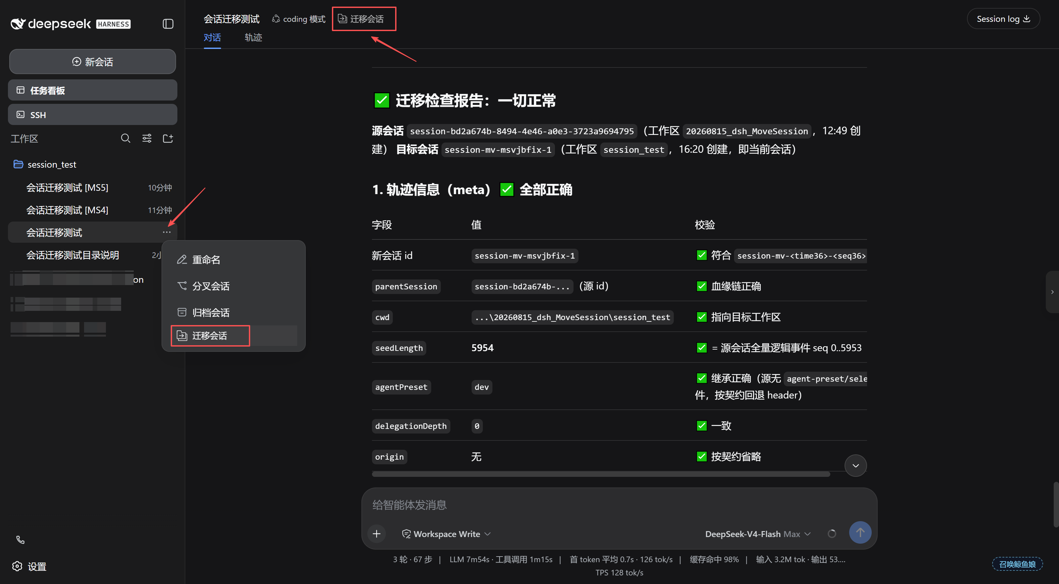Focus the 给智能体发消息 input field

[619, 505]
